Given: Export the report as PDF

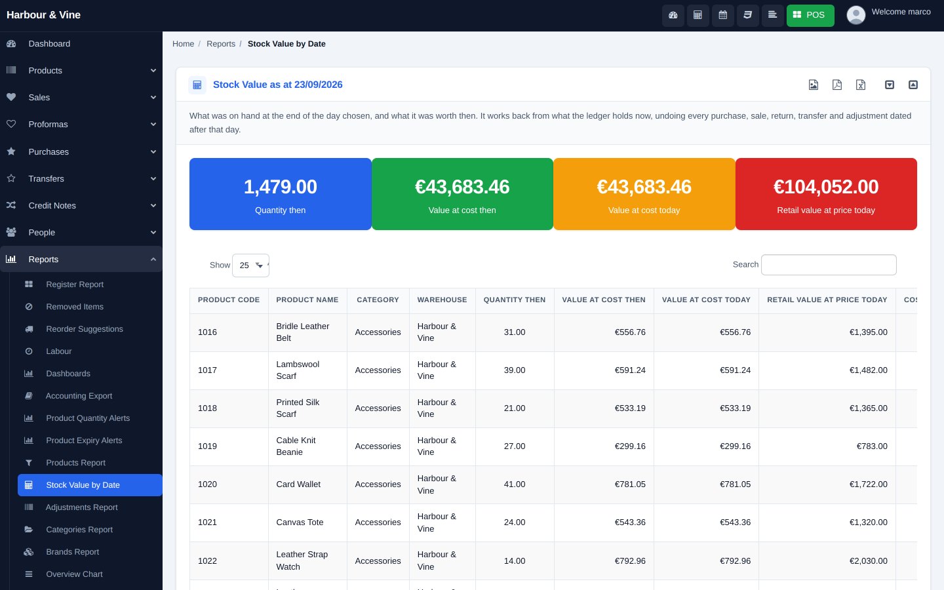Looking at the screenshot, I should click(x=837, y=85).
